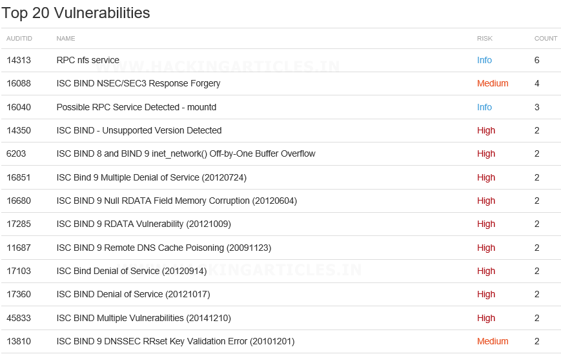Viewport: 561px width, 354px height.
Task: Click the RISK column header
Action: (x=485, y=38)
